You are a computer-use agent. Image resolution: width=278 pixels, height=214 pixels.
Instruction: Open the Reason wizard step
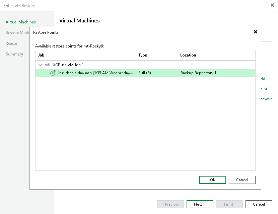pyautogui.click(x=12, y=43)
